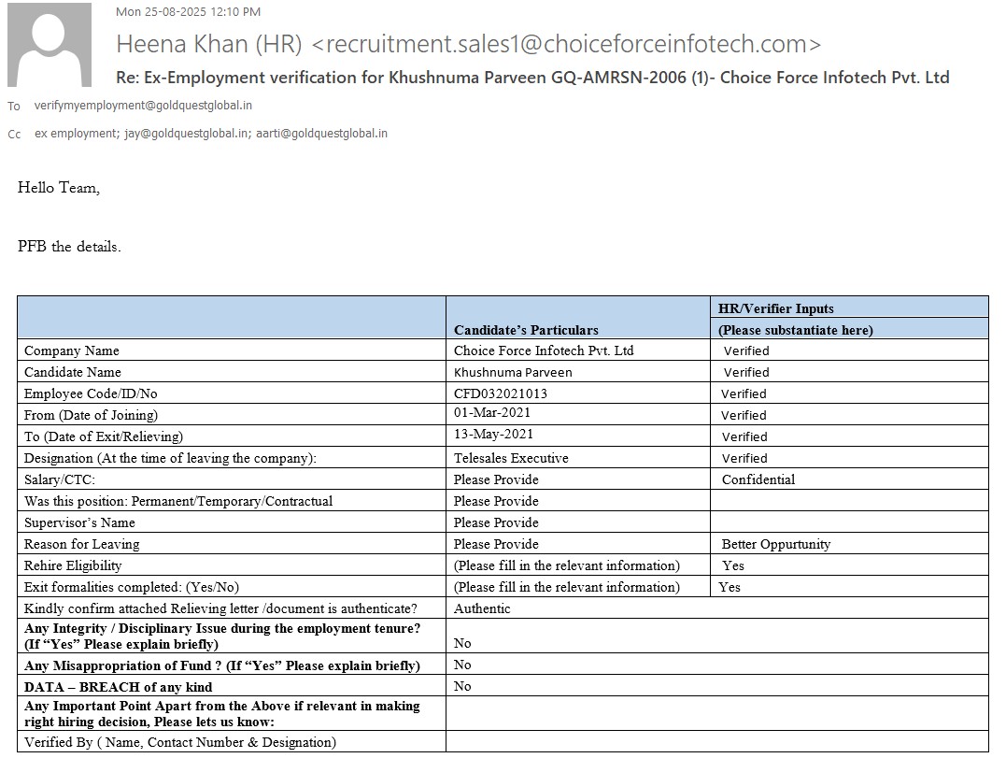Click the DATA – BREACH of any kind label
Image resolution: width=1006 pixels, height=758 pixels.
coord(118,687)
